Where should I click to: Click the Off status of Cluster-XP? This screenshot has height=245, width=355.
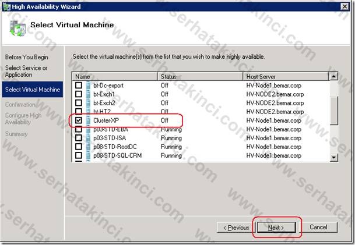164,120
